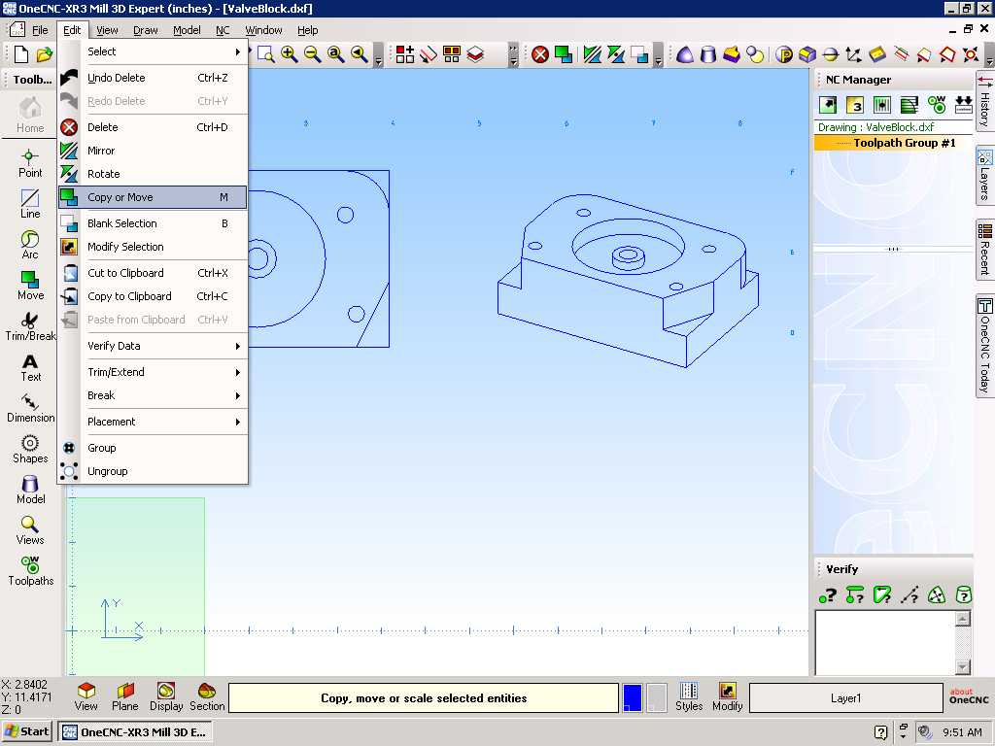
Task: Click the red layer stack toolbar icon
Action: click(475, 54)
